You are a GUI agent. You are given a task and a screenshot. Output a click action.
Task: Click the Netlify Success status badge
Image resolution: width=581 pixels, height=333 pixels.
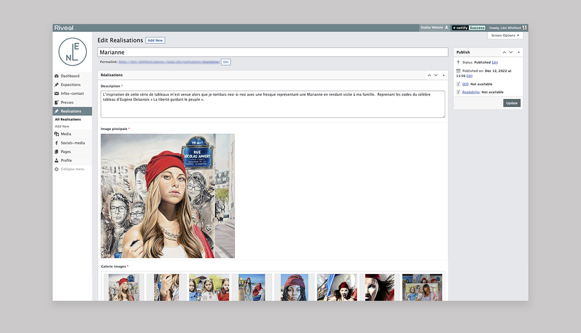coord(468,28)
